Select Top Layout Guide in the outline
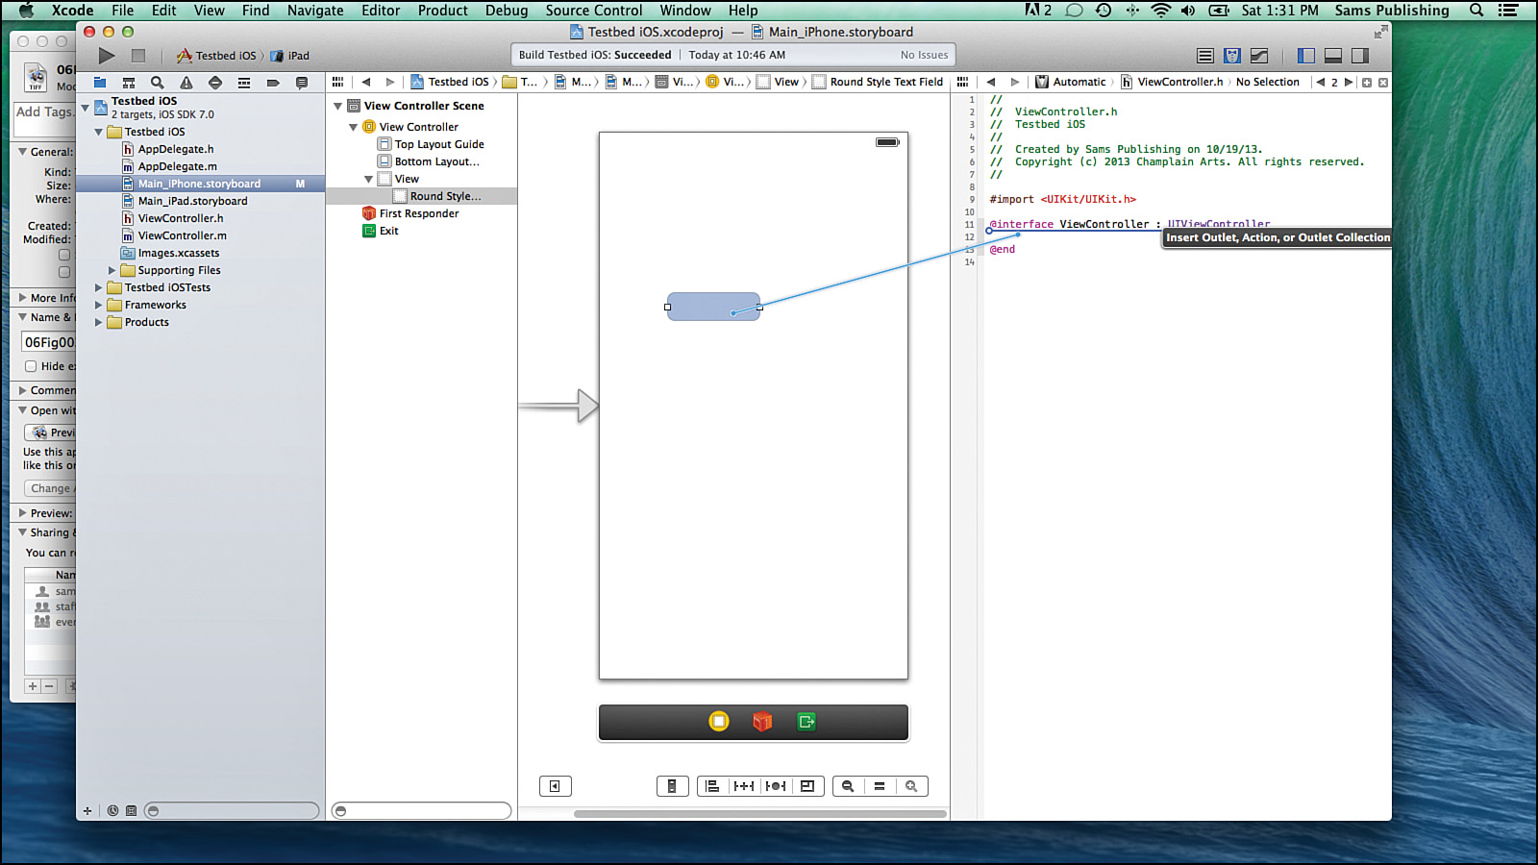The width and height of the screenshot is (1538, 865). [x=439, y=145]
